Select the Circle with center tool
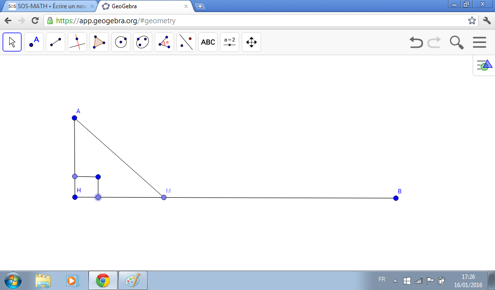This screenshot has width=495, height=290. point(121,42)
